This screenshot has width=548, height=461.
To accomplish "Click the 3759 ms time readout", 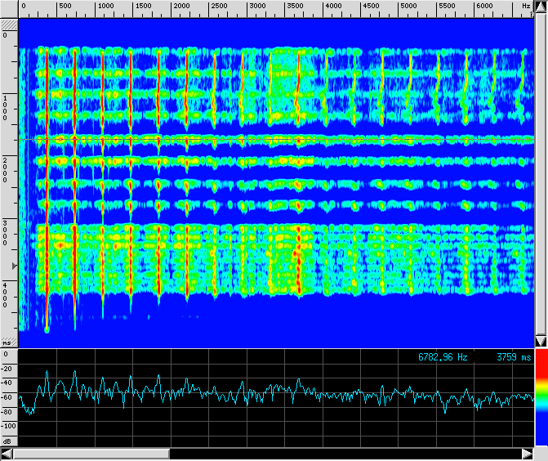I will [x=514, y=357].
